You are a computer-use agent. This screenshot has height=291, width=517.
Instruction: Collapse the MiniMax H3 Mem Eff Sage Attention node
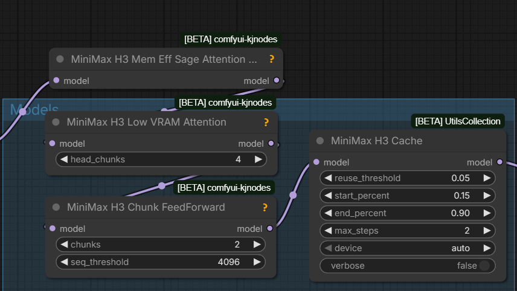coord(60,59)
